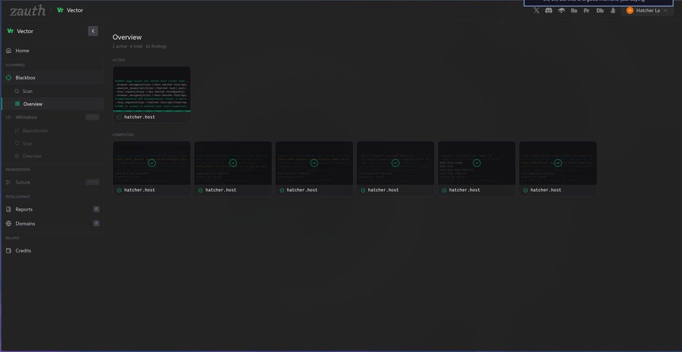Screen dimensions: 682x352
Task: Open Suture in the Remediation section
Action: [x=52, y=182]
